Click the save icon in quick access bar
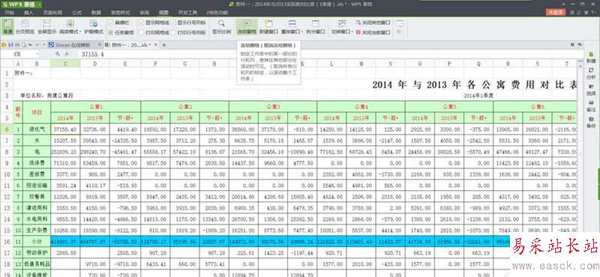 pos(10,45)
